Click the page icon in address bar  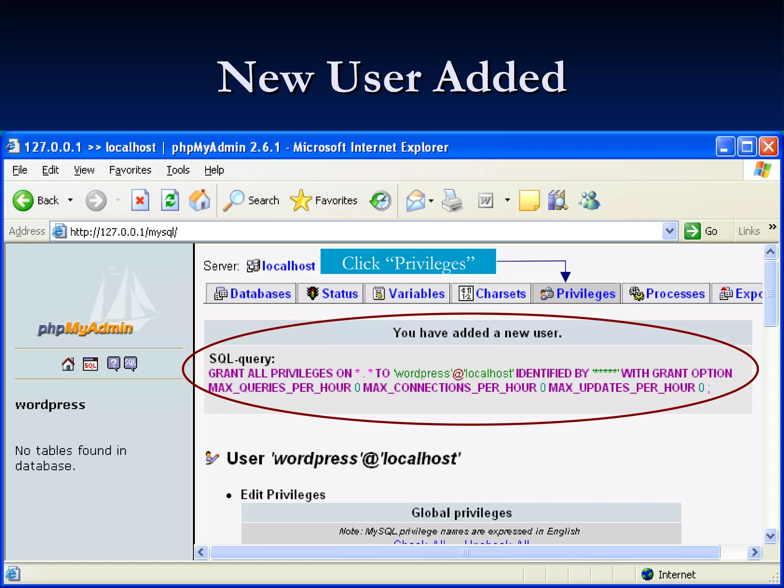pos(59,231)
